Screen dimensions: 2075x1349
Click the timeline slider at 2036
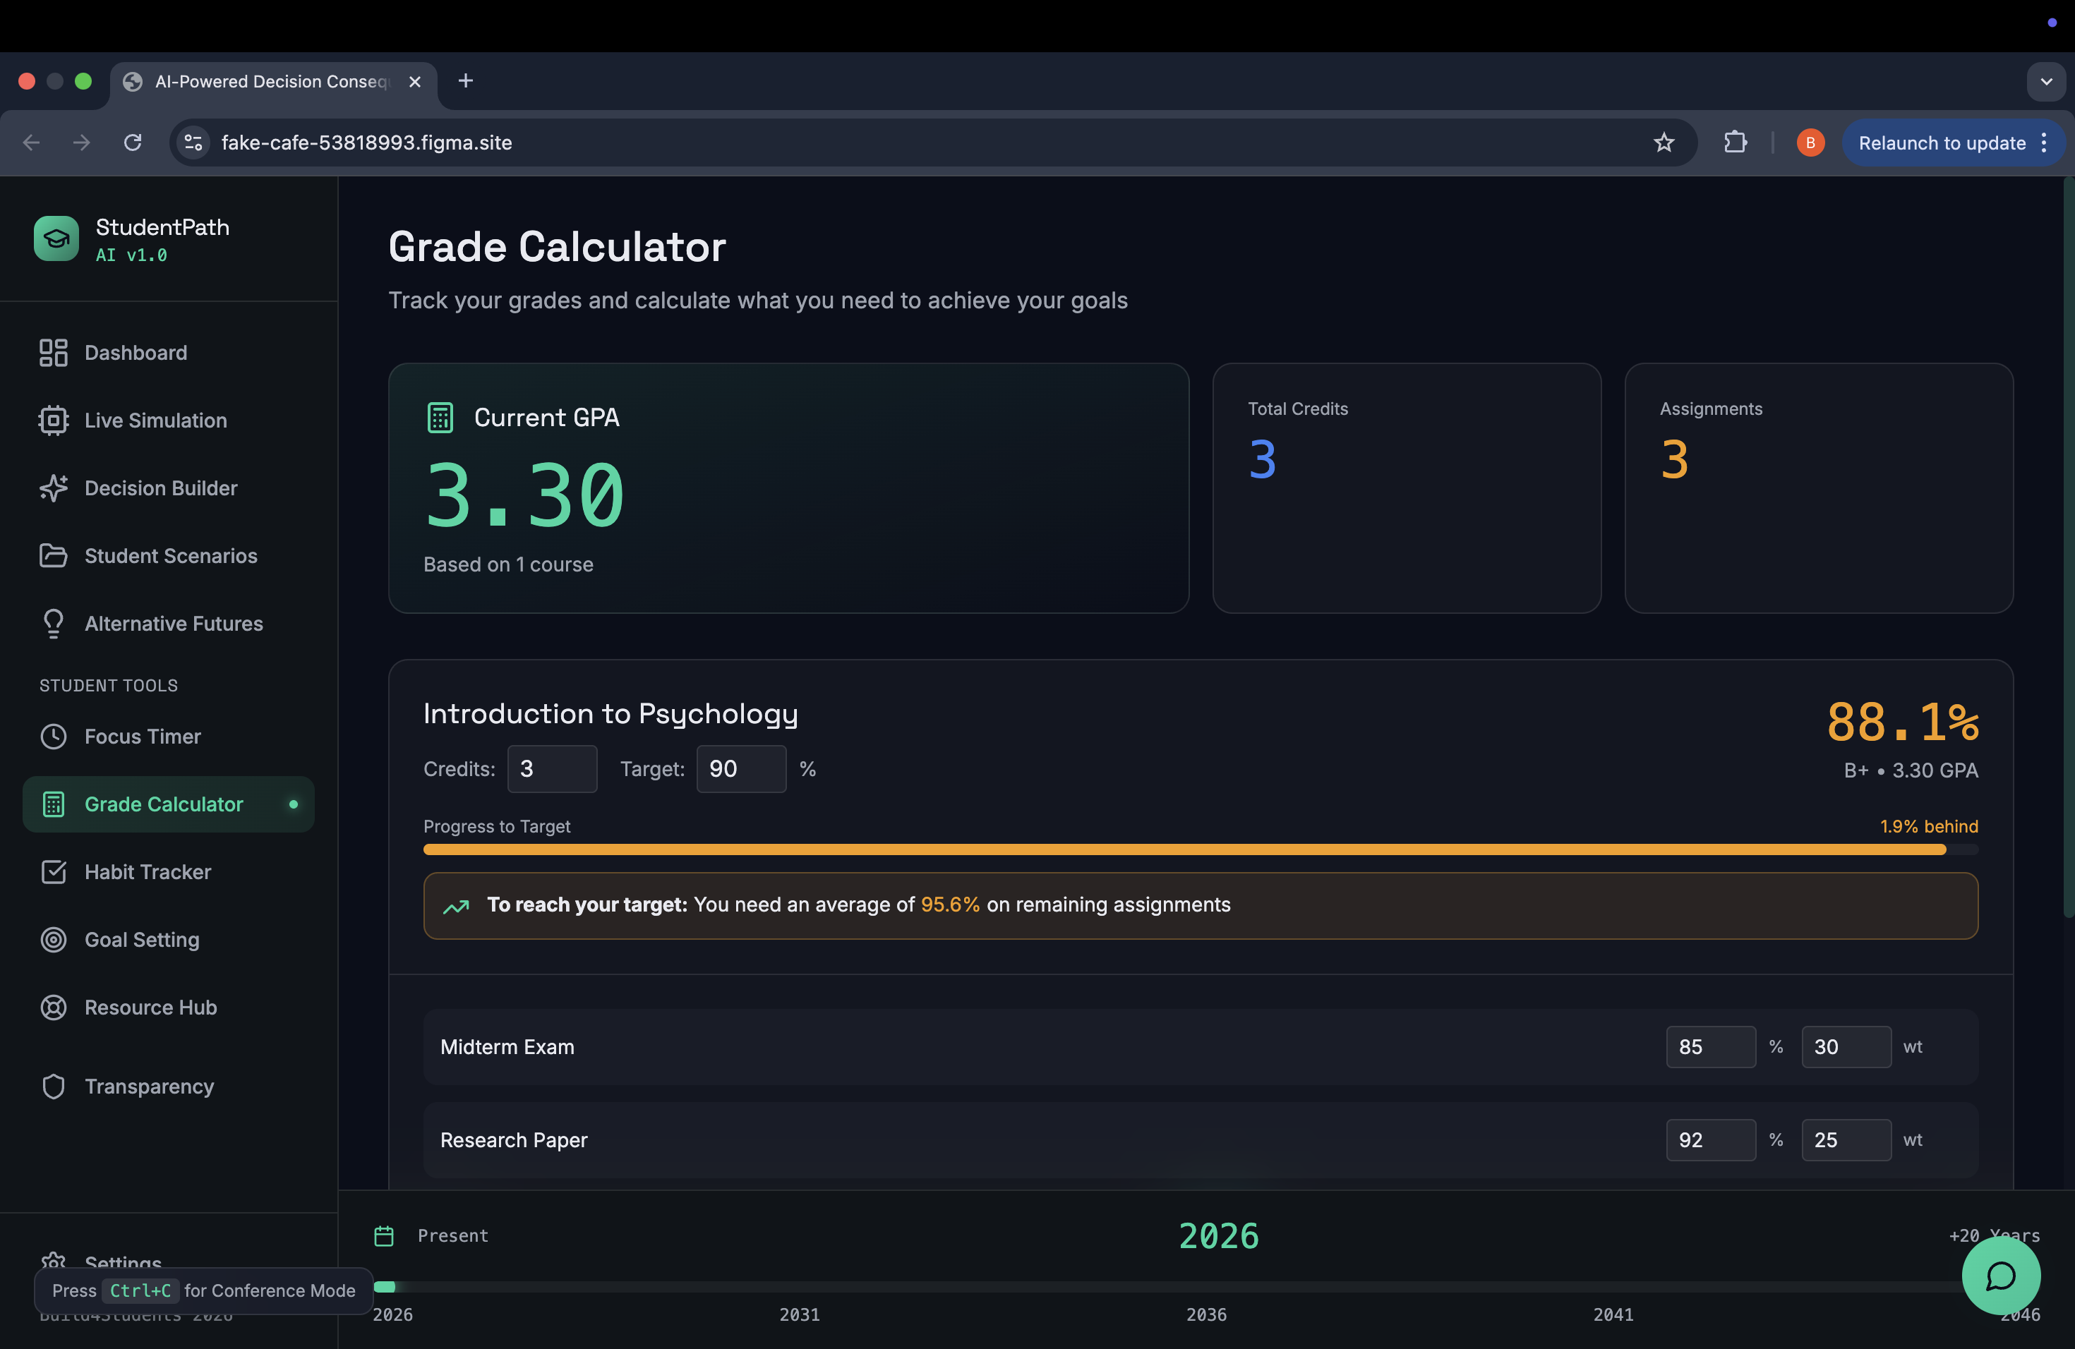coord(1207,1287)
